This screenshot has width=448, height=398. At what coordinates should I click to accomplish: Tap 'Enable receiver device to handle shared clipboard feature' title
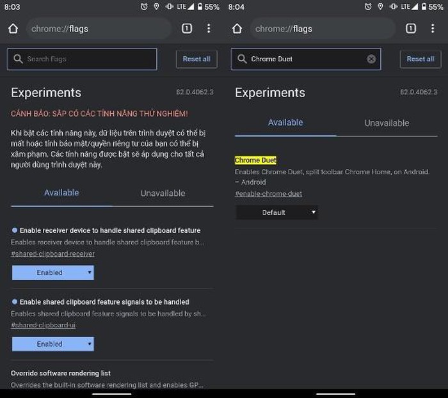point(110,230)
